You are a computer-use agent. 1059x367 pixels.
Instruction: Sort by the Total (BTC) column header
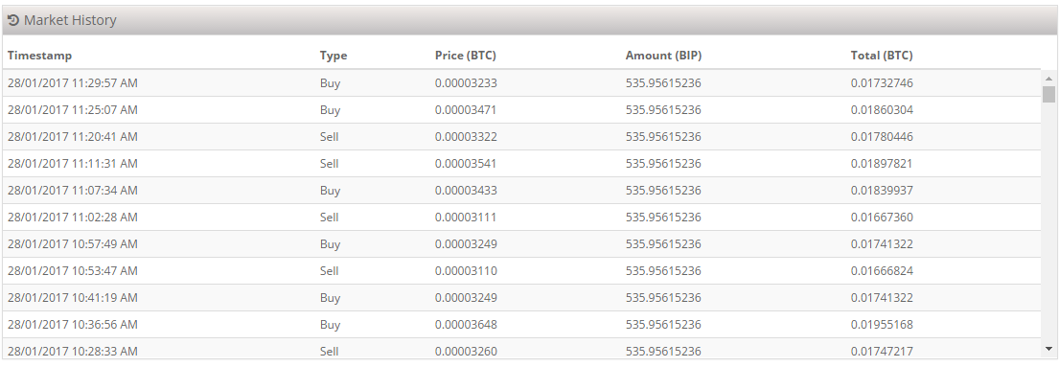coord(882,56)
